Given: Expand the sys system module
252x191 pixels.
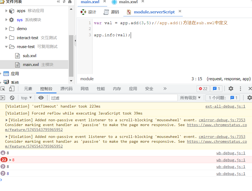Looking at the screenshot, I should coord(6,20).
